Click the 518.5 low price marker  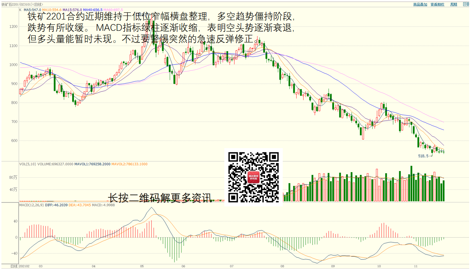coord(423,156)
